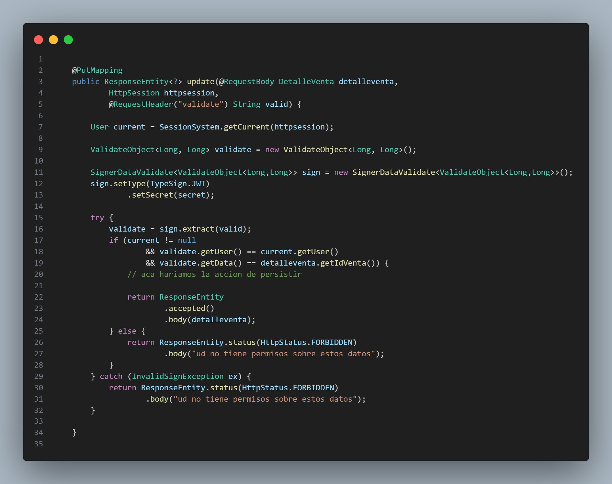Click the error string on line 31
612x484 pixels.
pos(265,399)
